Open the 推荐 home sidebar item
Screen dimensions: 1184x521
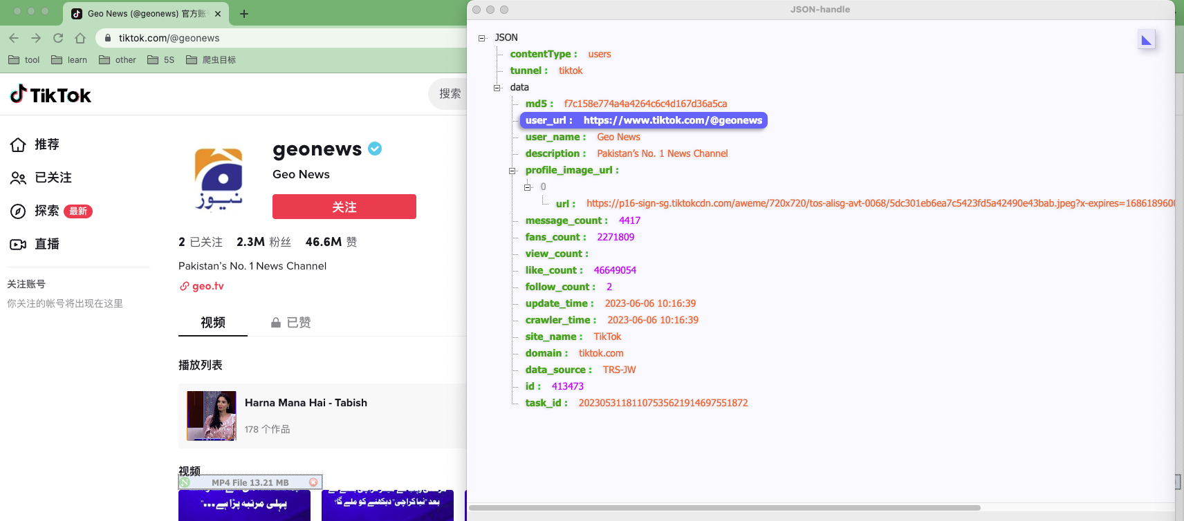click(x=35, y=144)
